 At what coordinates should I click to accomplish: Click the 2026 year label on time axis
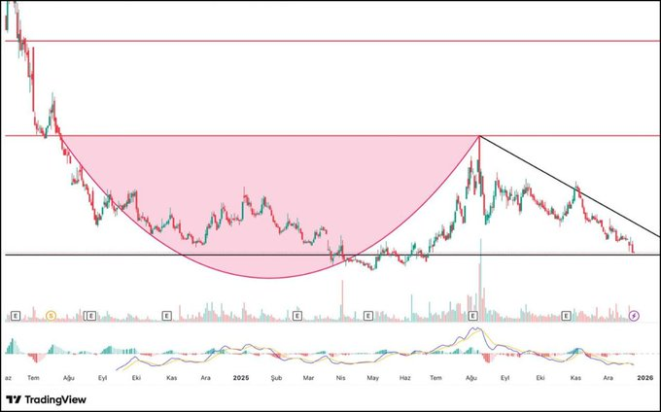pyautogui.click(x=645, y=378)
